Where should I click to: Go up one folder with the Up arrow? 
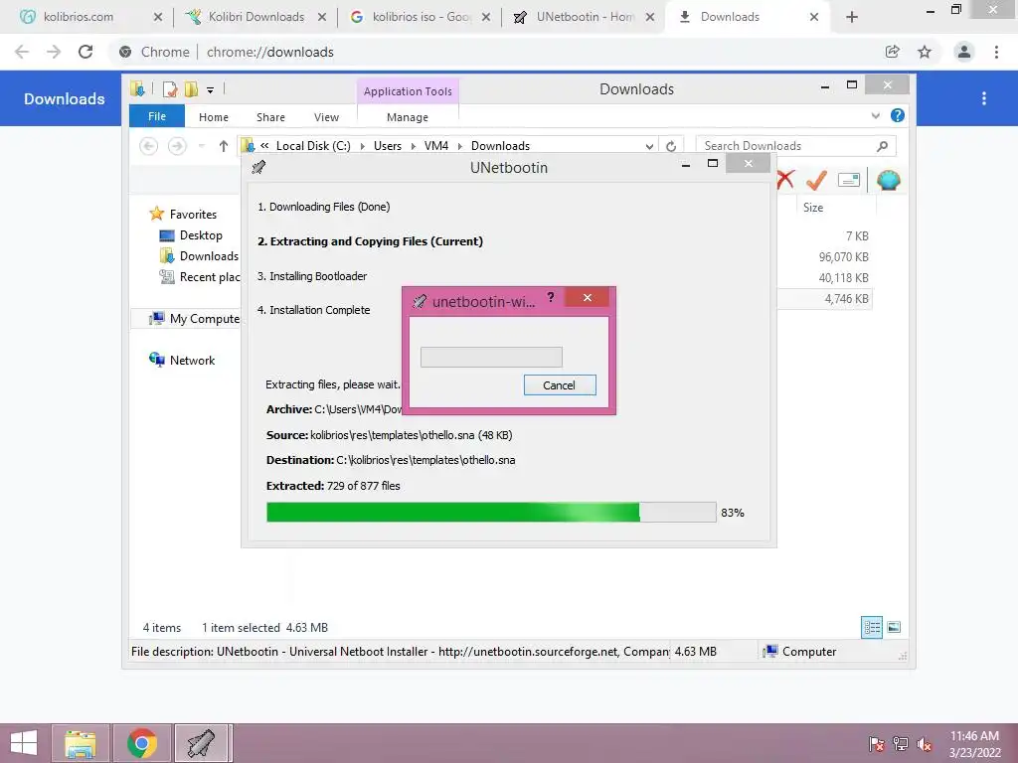point(224,146)
